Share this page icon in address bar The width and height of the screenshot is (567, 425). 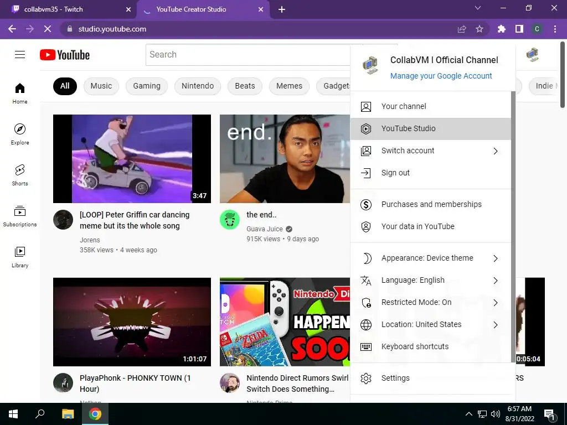[462, 29]
